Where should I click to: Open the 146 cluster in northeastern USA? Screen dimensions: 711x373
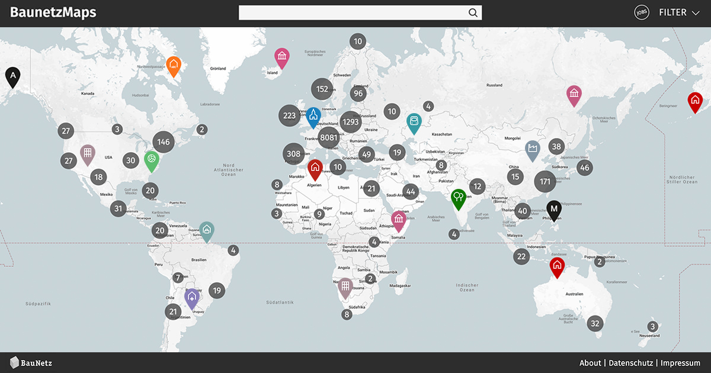(x=164, y=142)
